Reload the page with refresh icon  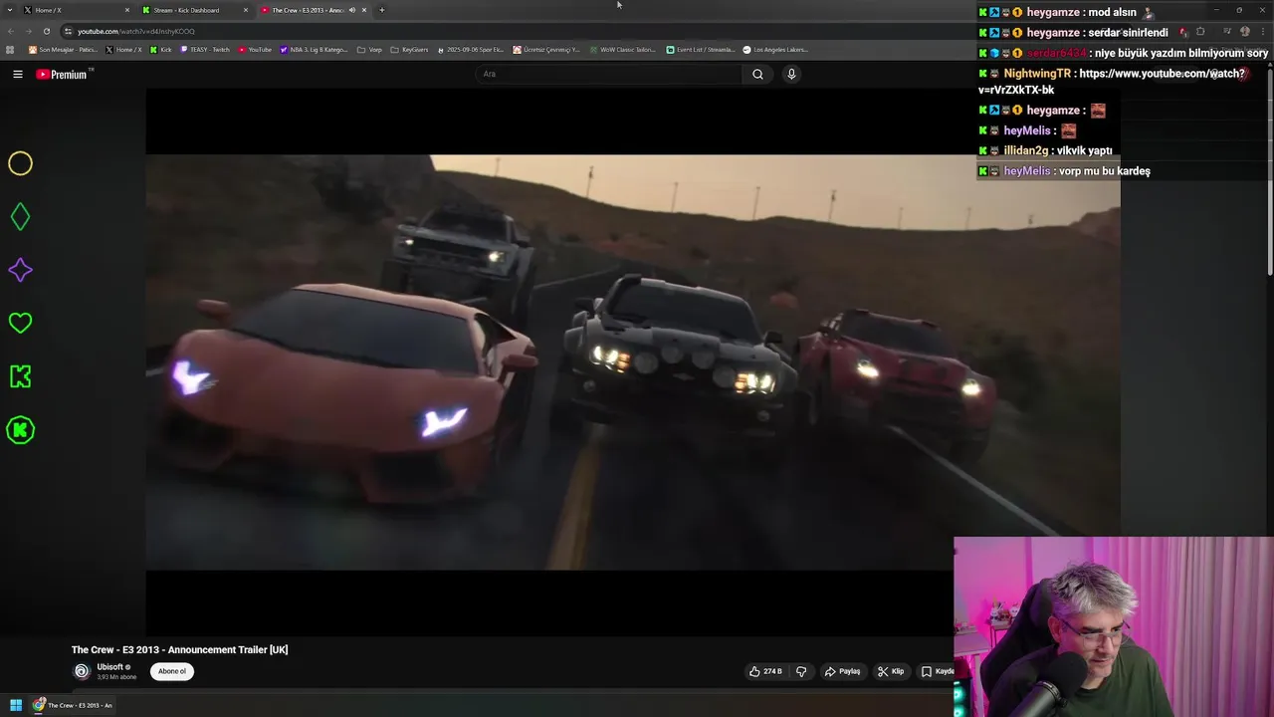click(x=46, y=31)
